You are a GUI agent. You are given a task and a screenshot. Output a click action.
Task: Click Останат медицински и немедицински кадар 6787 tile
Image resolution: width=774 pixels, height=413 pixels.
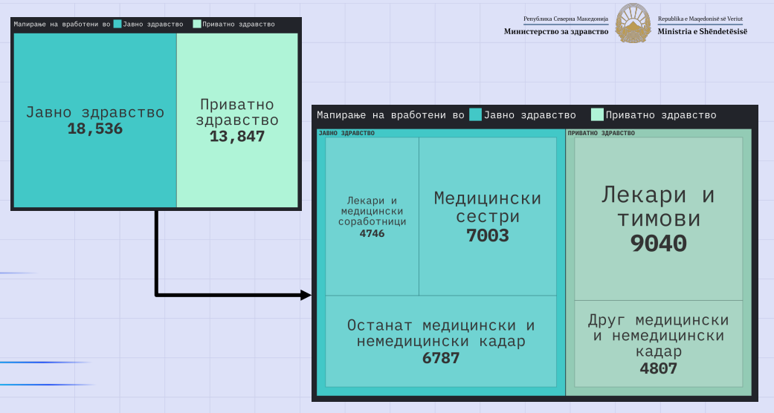(441, 342)
